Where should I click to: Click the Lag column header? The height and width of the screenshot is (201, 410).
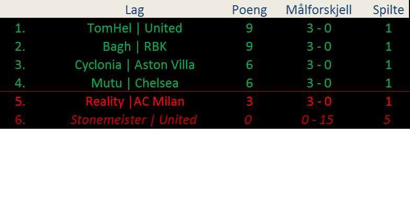[134, 10]
